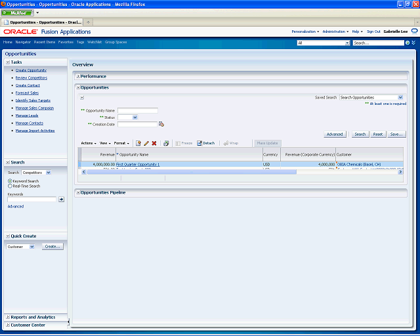Click the red X delete icon
This screenshot has height=336, width=420.
[154, 143]
